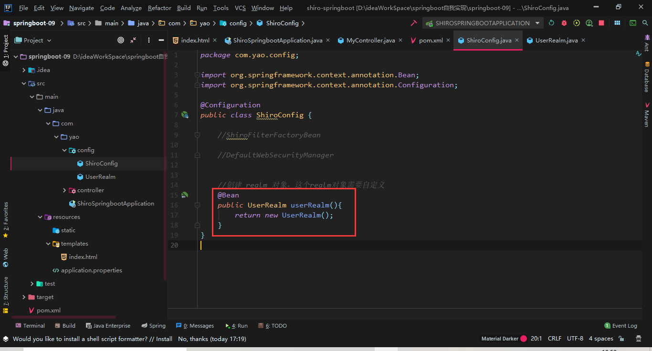Click Install shell script formatter link
652x351 pixels.
(164, 339)
